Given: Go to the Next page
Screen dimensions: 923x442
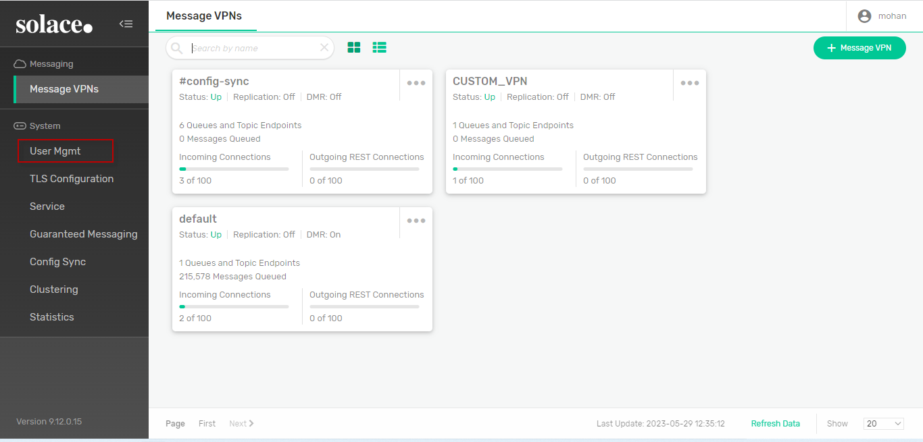Looking at the screenshot, I should pos(241,424).
